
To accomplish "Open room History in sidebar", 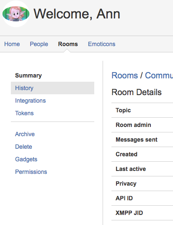I will [x=52, y=88].
